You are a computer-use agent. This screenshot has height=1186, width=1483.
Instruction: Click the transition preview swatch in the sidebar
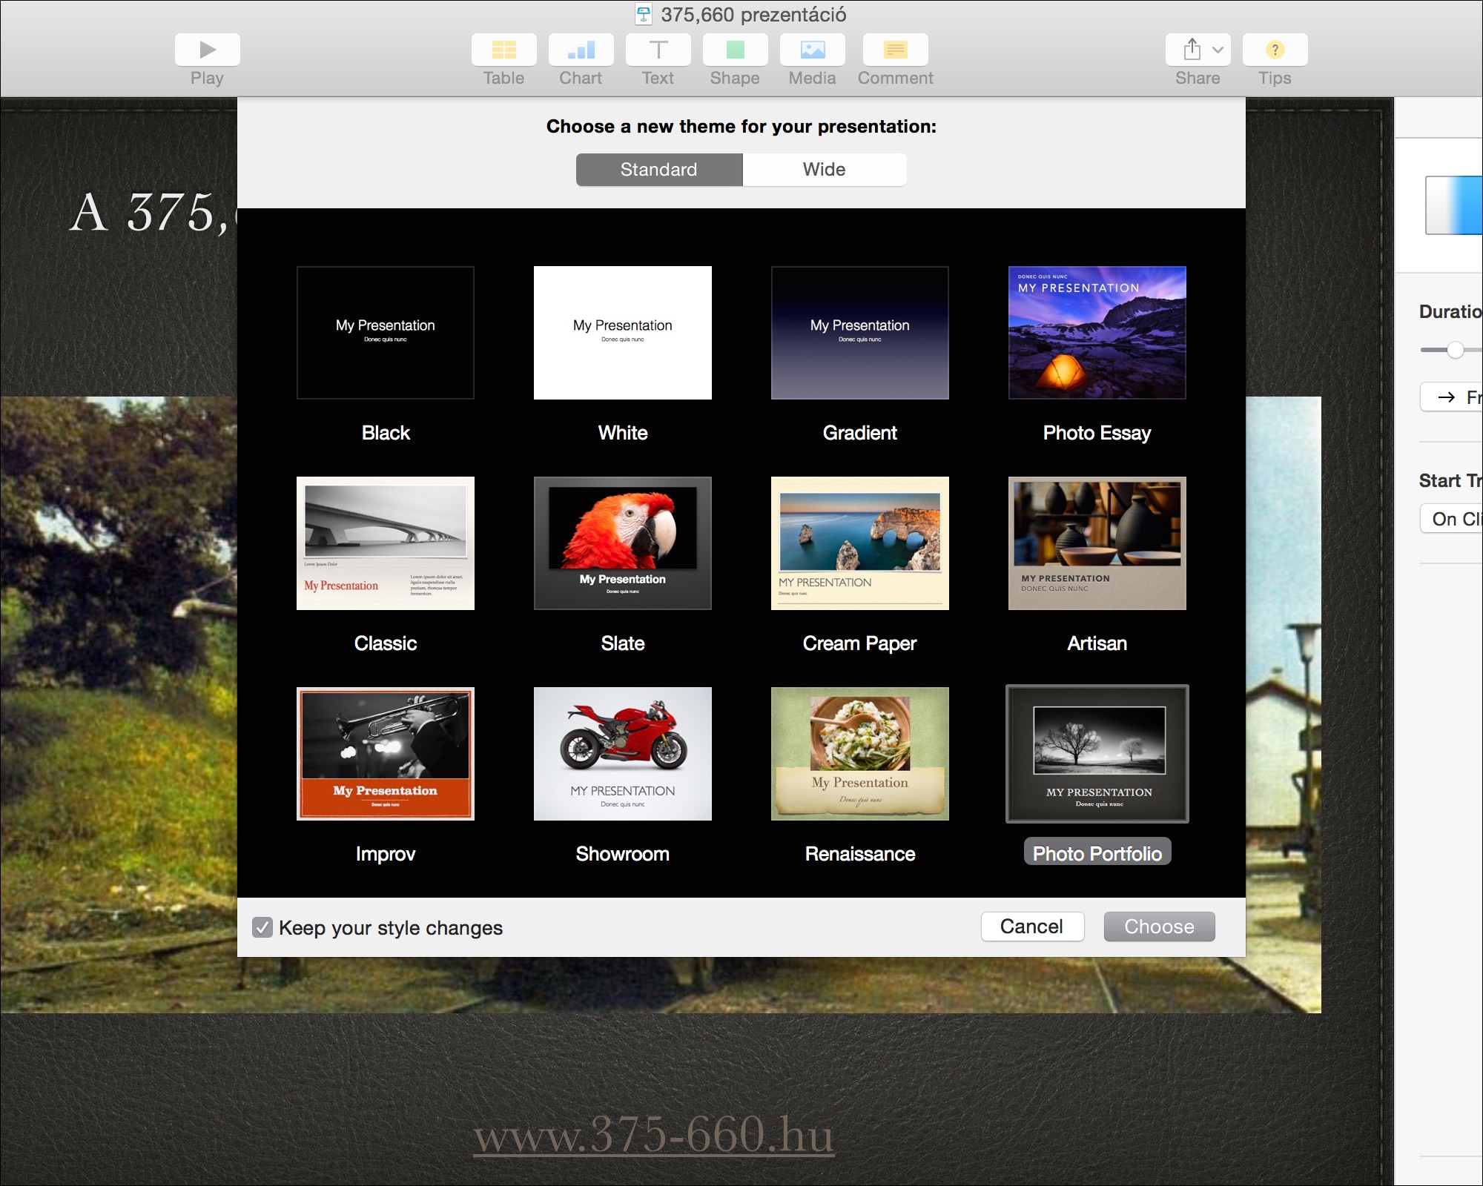[1454, 205]
